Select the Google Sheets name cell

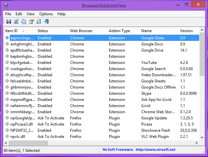153,81
